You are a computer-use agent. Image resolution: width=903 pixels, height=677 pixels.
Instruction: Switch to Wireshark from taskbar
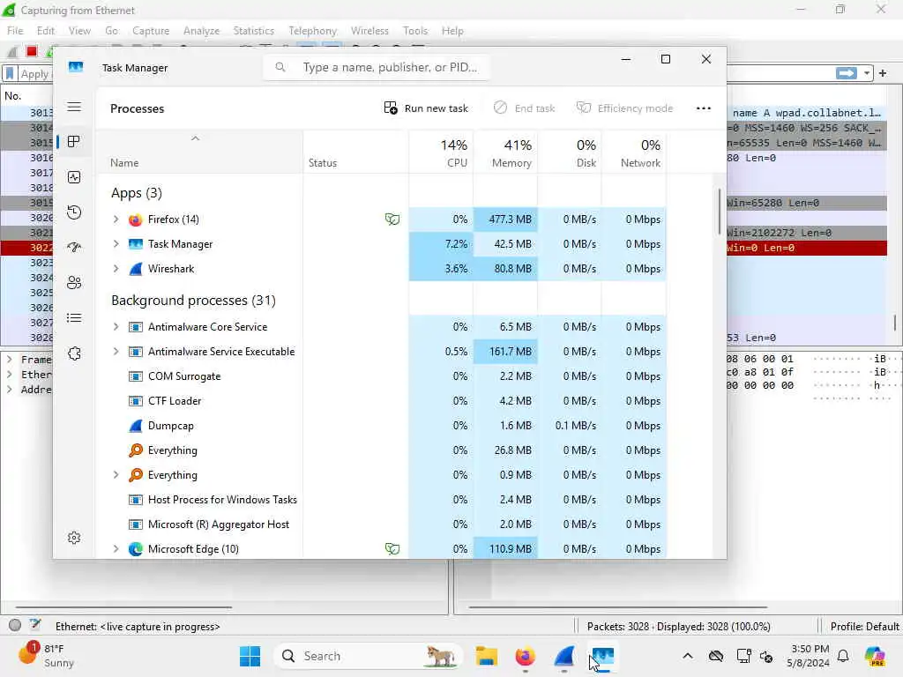click(563, 656)
